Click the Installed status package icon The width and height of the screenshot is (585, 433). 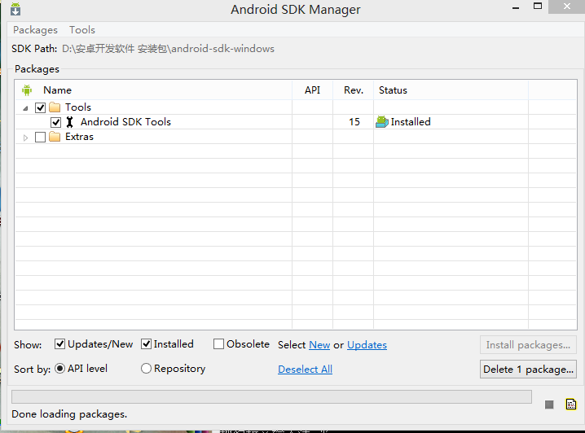382,122
